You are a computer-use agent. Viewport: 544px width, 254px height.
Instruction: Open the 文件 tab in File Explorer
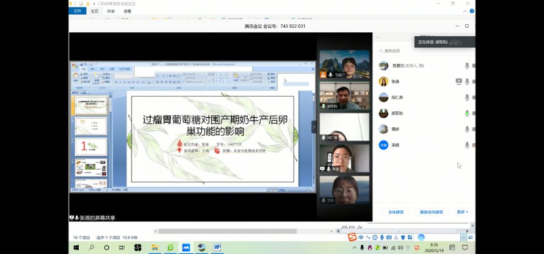(x=77, y=11)
